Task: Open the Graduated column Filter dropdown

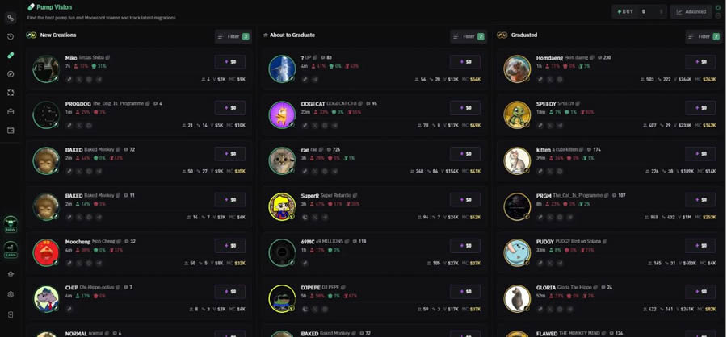Action: (x=704, y=36)
